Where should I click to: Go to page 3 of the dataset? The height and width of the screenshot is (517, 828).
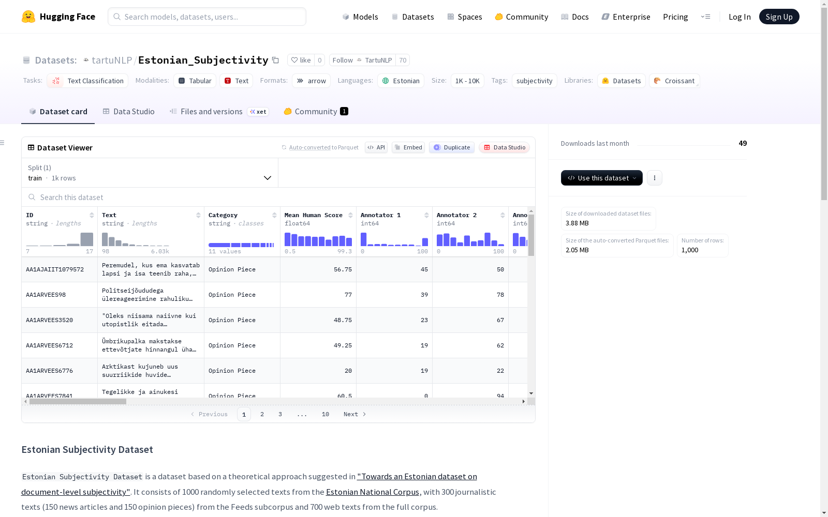click(x=280, y=414)
